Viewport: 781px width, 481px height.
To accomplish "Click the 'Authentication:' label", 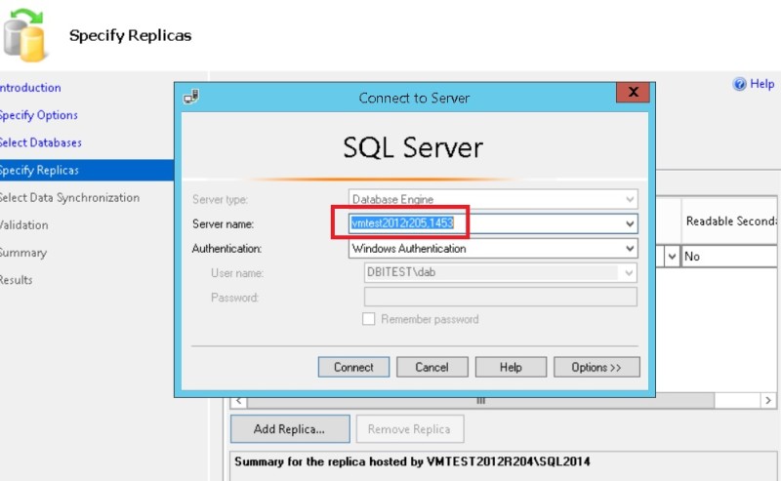I will [226, 249].
